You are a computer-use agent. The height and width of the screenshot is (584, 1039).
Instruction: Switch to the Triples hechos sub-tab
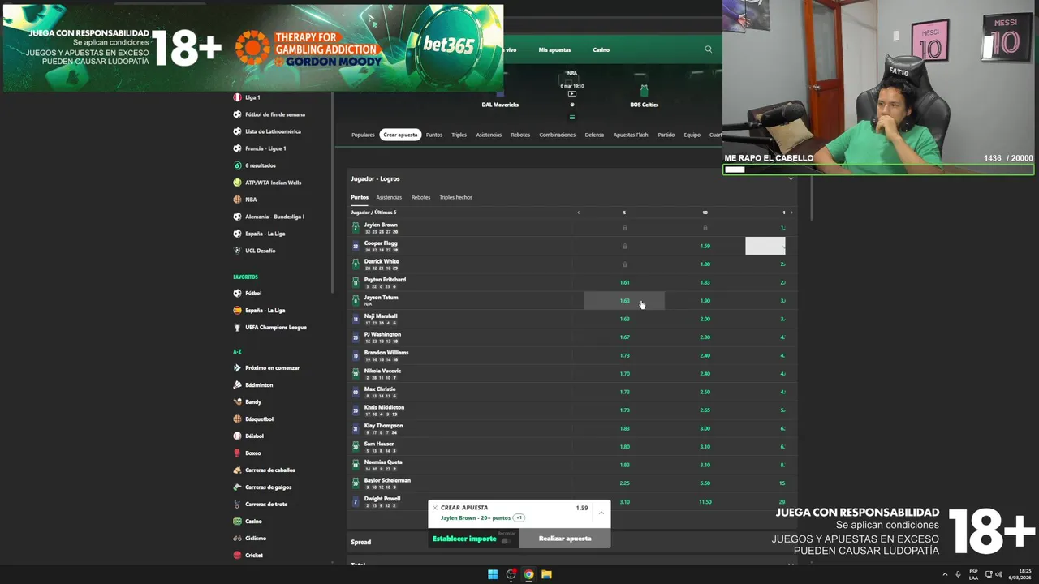(455, 197)
